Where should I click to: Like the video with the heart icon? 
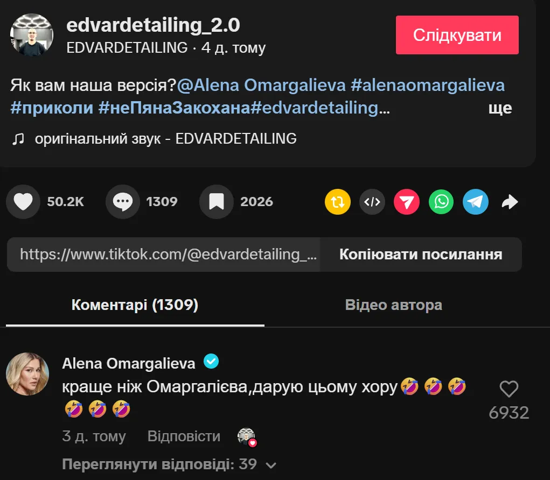23,202
